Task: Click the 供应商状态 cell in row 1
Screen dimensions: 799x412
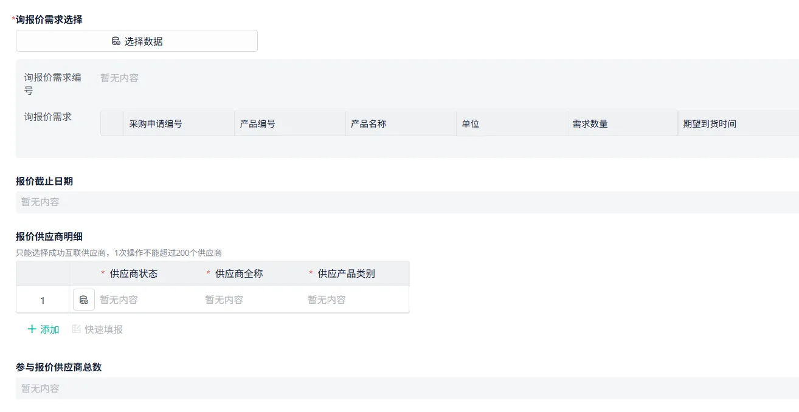Action: pos(119,300)
